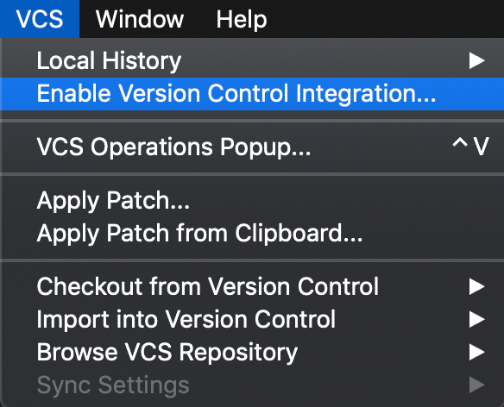The image size is (504, 407).
Task: Click the greyed-out Sync Settings item
Action: 252,385
